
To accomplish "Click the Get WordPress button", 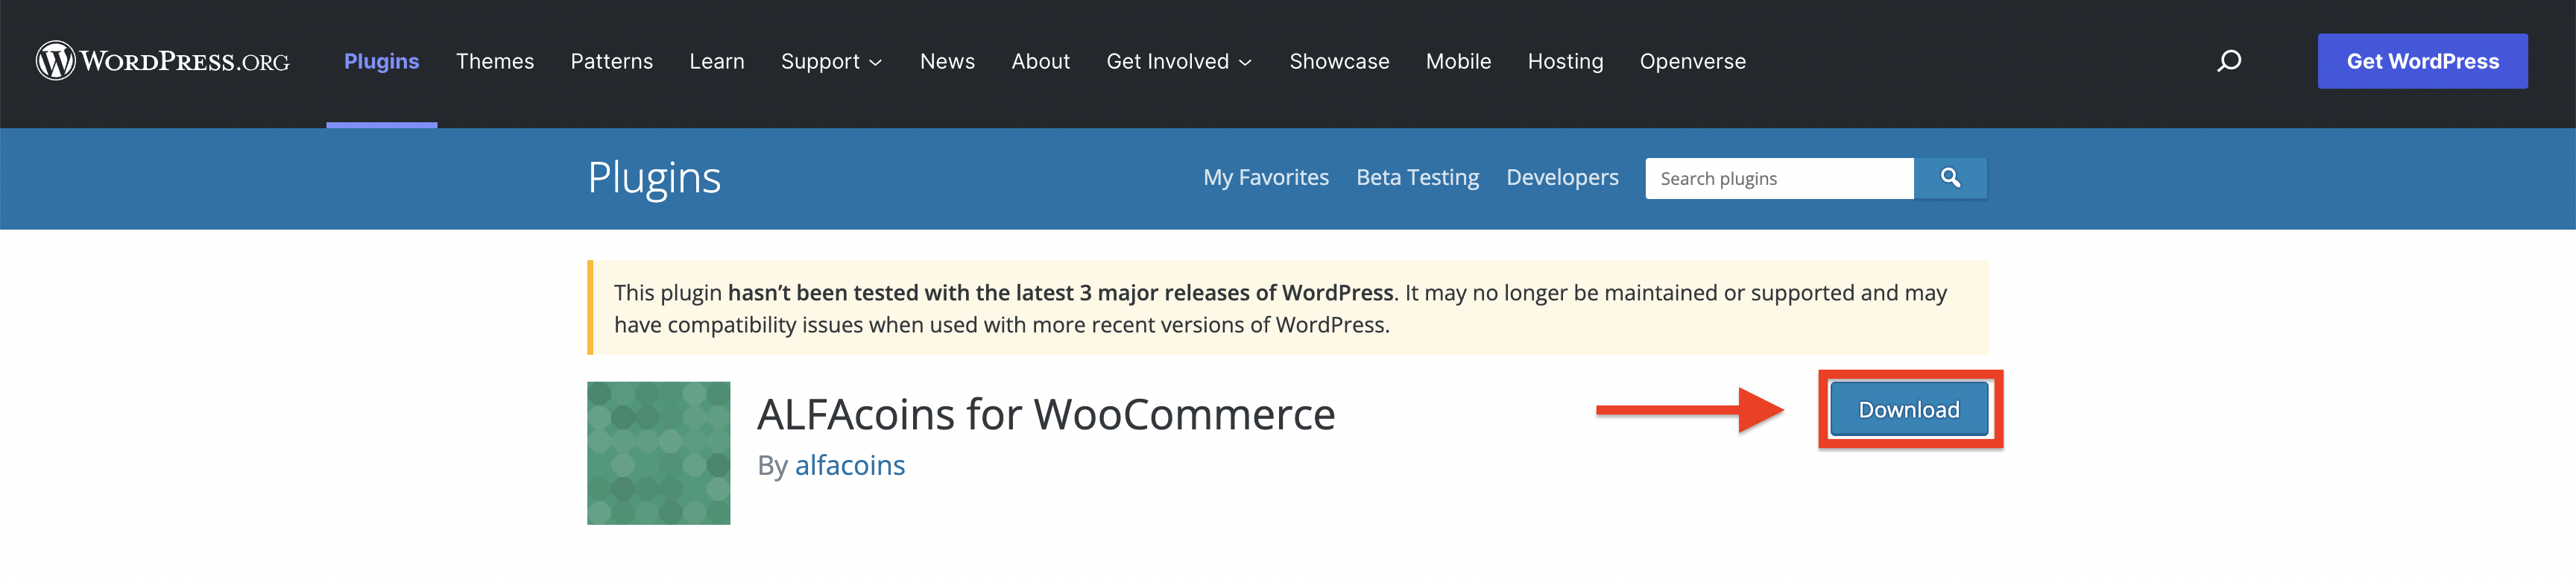I will click(2422, 61).
